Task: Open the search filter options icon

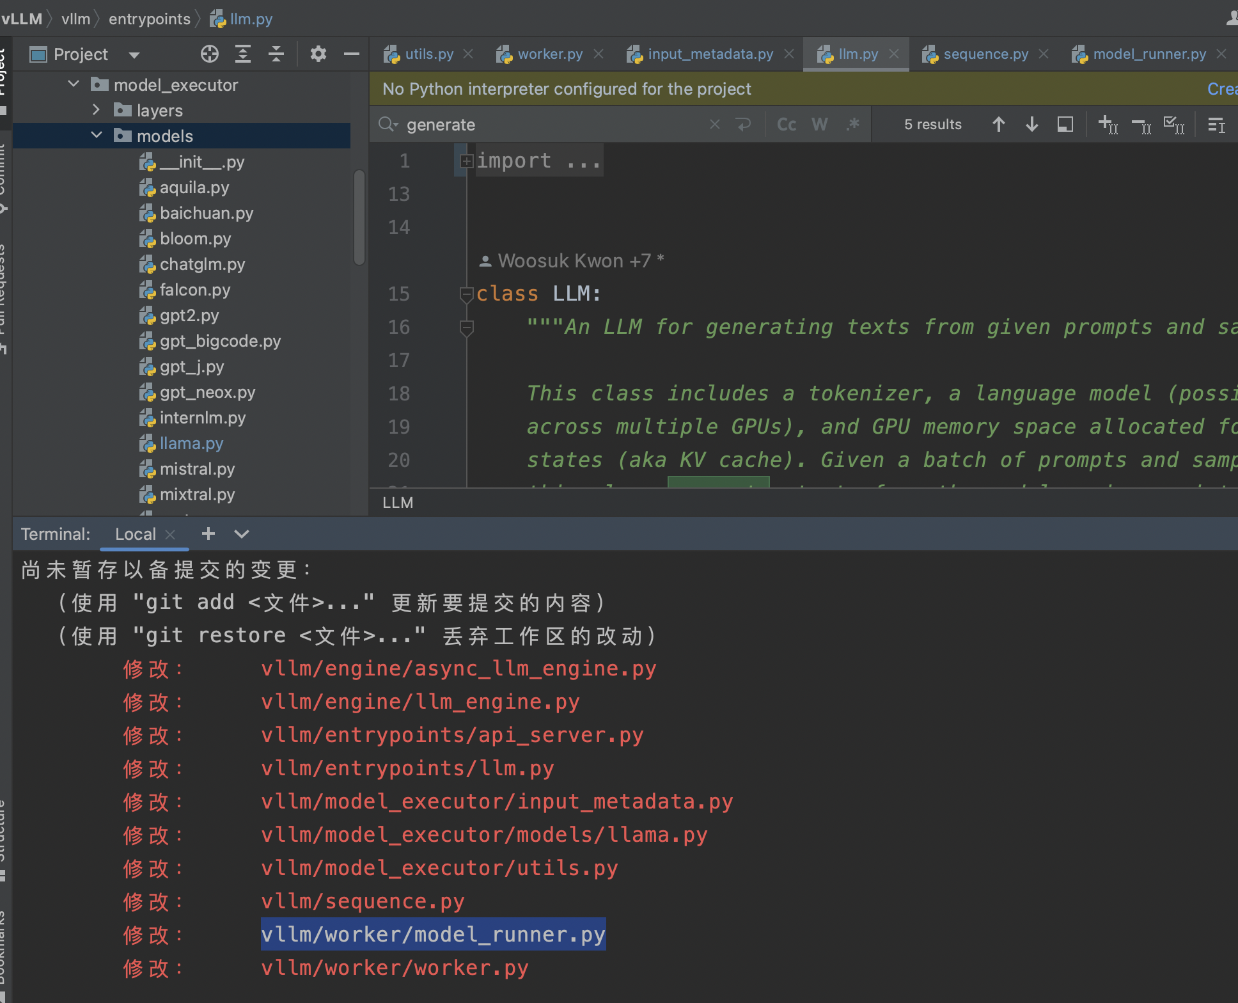Action: [1216, 124]
